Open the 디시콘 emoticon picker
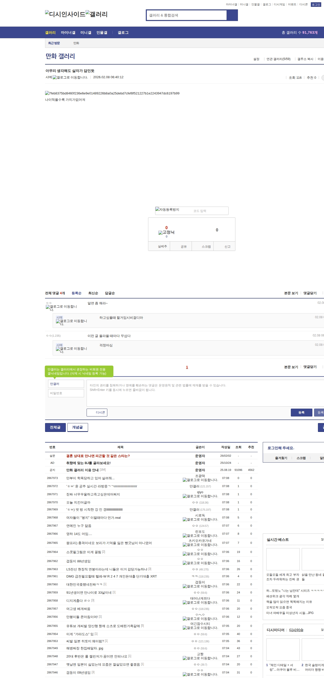Viewport: 324px width, 678px height. (97, 412)
